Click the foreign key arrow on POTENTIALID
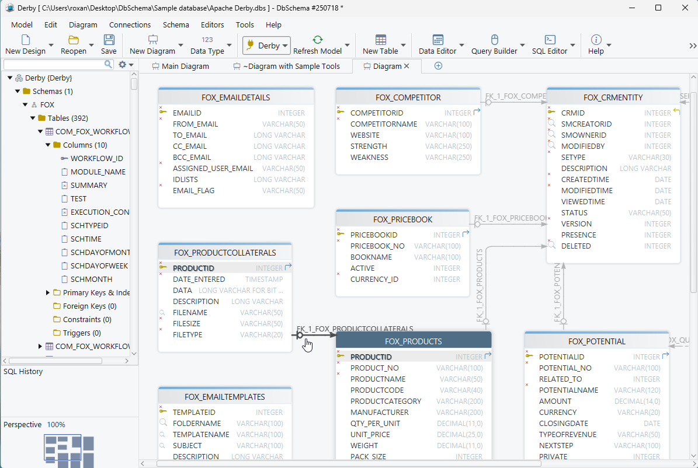Image resolution: width=698 pixels, height=468 pixels. click(665, 355)
